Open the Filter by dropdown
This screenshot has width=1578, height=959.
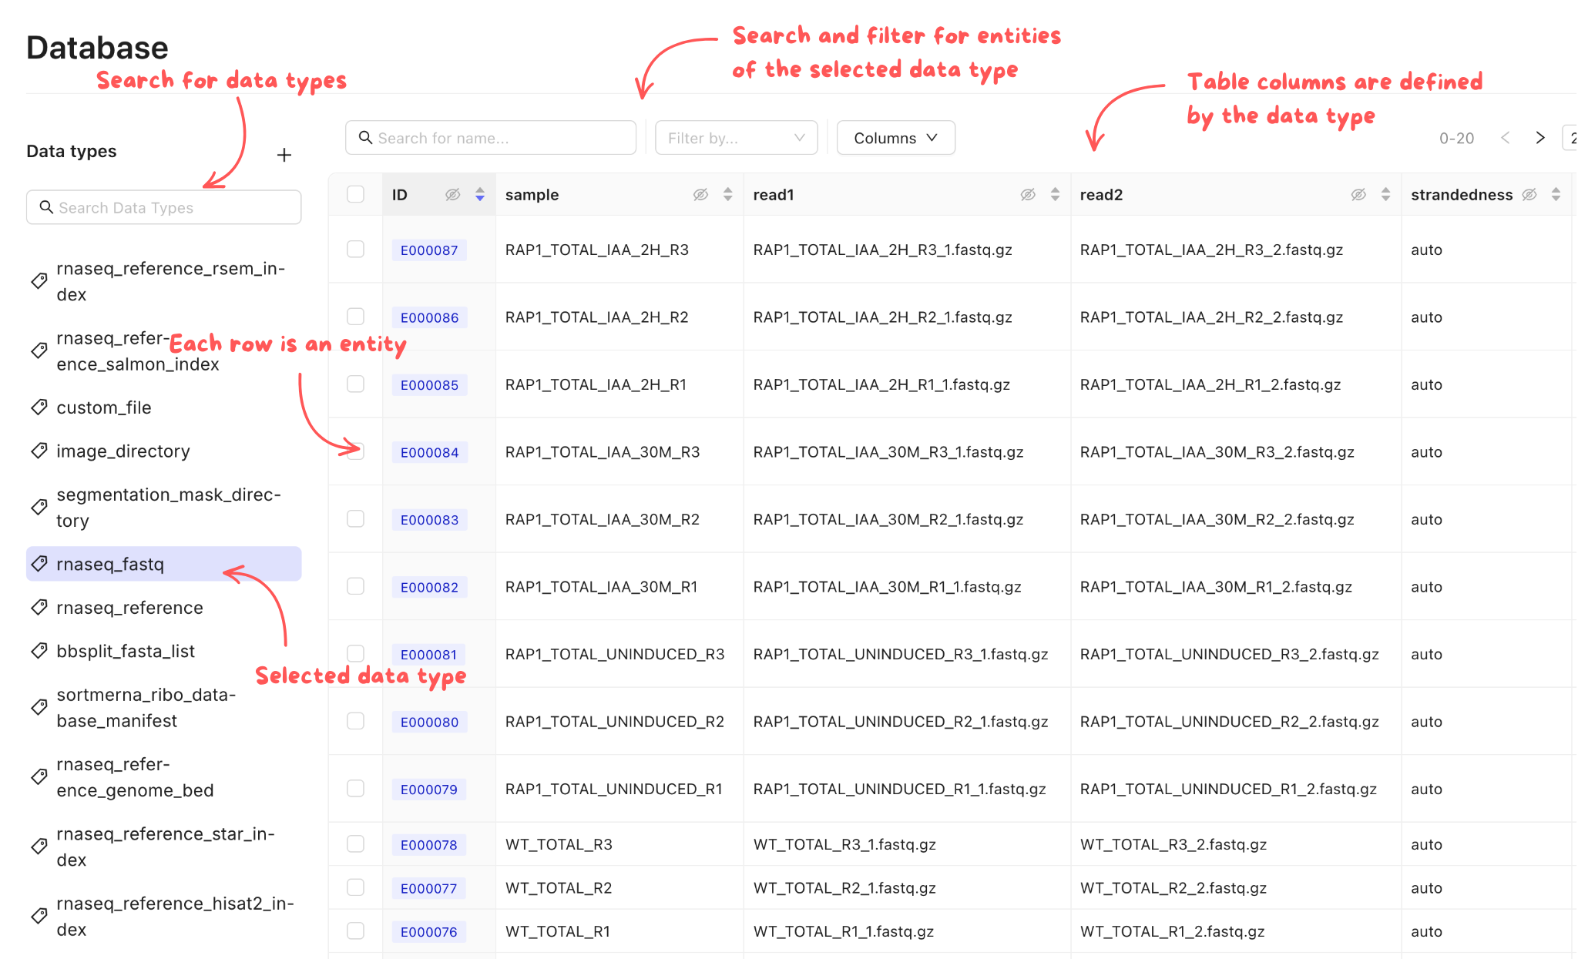tap(736, 138)
